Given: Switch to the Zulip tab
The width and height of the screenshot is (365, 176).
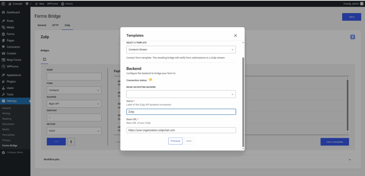Looking at the screenshot, I should pyautogui.click(x=67, y=25).
